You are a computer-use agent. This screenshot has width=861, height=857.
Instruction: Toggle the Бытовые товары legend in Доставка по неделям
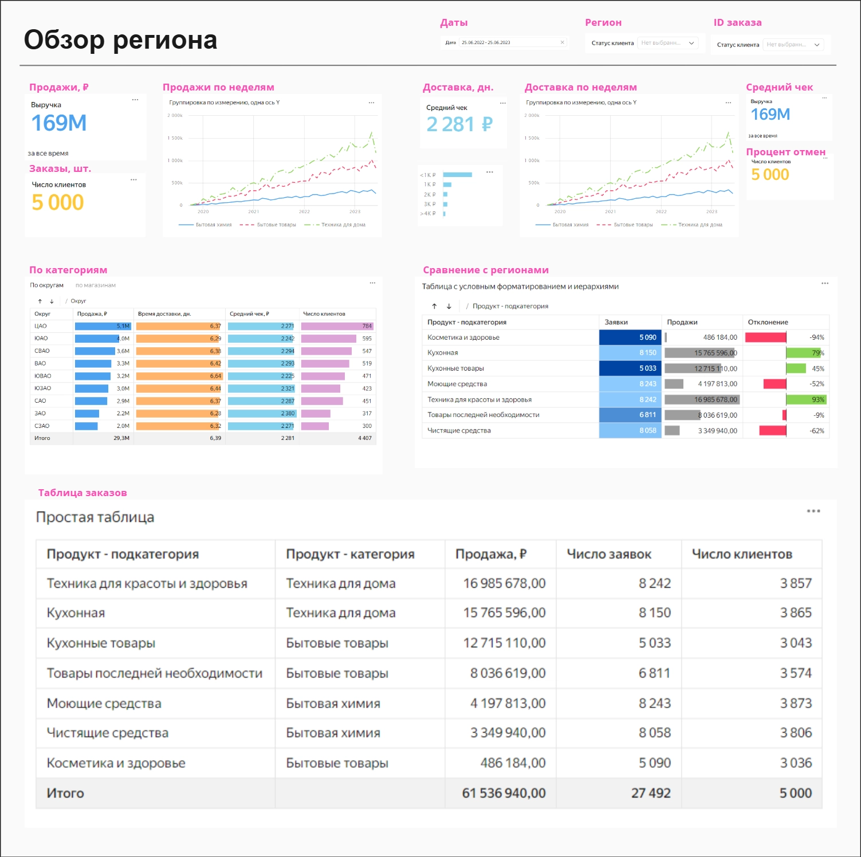626,225
